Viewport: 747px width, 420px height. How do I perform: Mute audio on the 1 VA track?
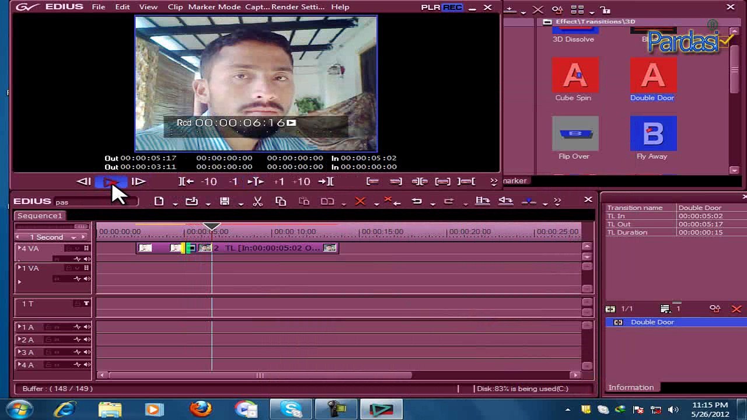point(87,278)
